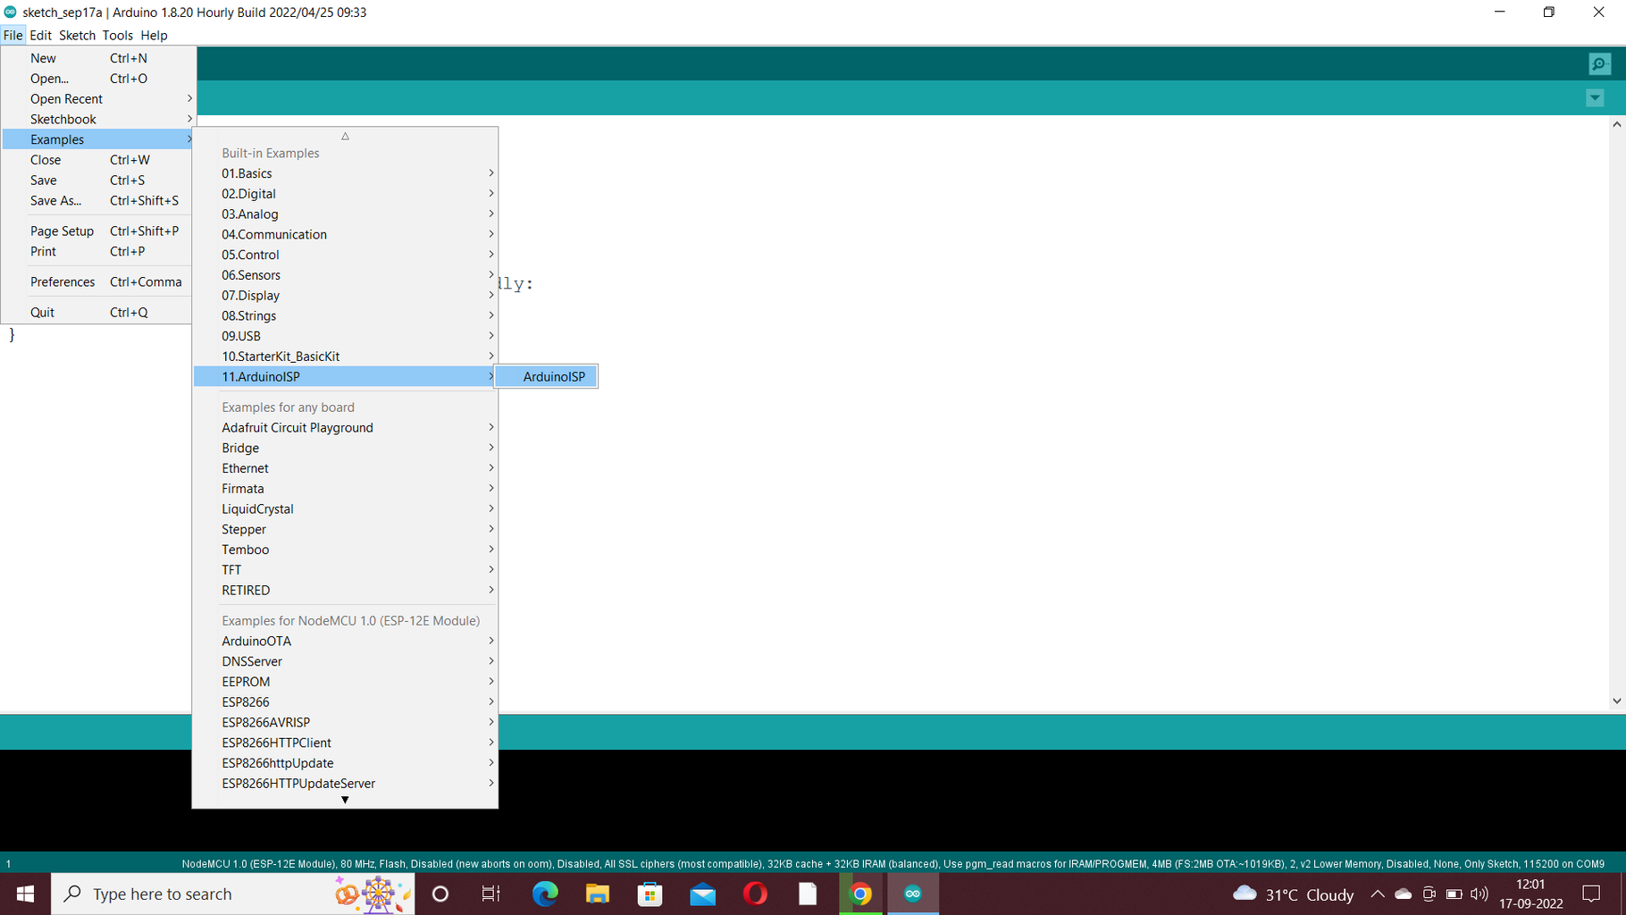Expand the ESP8266HTTPClient examples submenu

(x=345, y=743)
